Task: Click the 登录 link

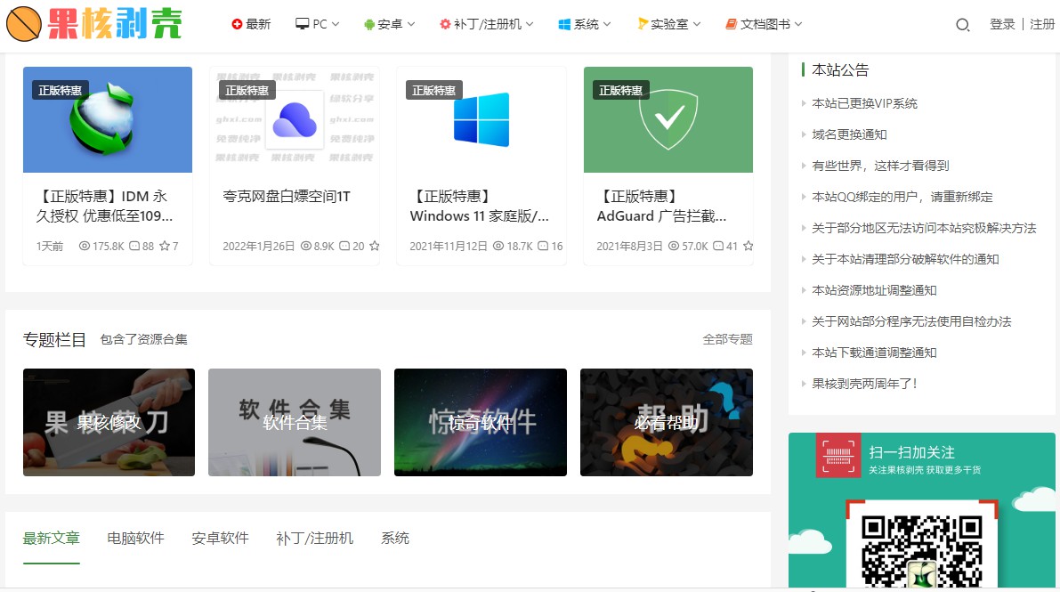Action: [x=1002, y=24]
